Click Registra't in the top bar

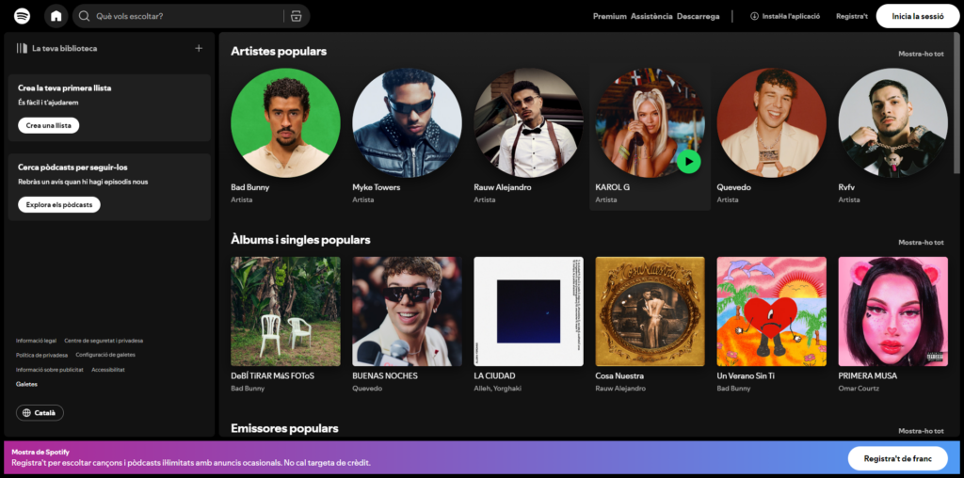coord(851,17)
